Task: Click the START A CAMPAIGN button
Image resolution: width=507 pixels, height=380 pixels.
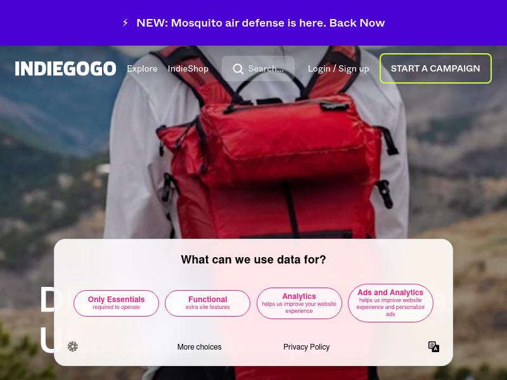Action: (435, 68)
